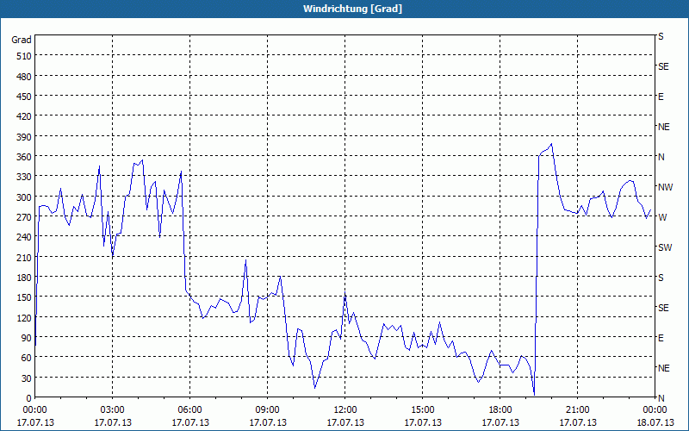
Task: Click the 15:00 time label
Action: (423, 410)
